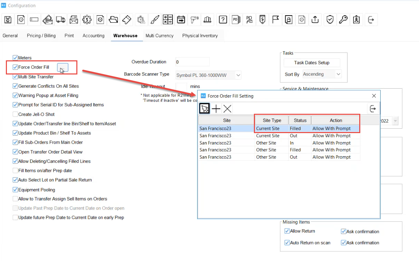Image resolution: width=419 pixels, height=261 pixels.
Task: Click the Overdue Duration input field
Action: [x=192, y=62]
